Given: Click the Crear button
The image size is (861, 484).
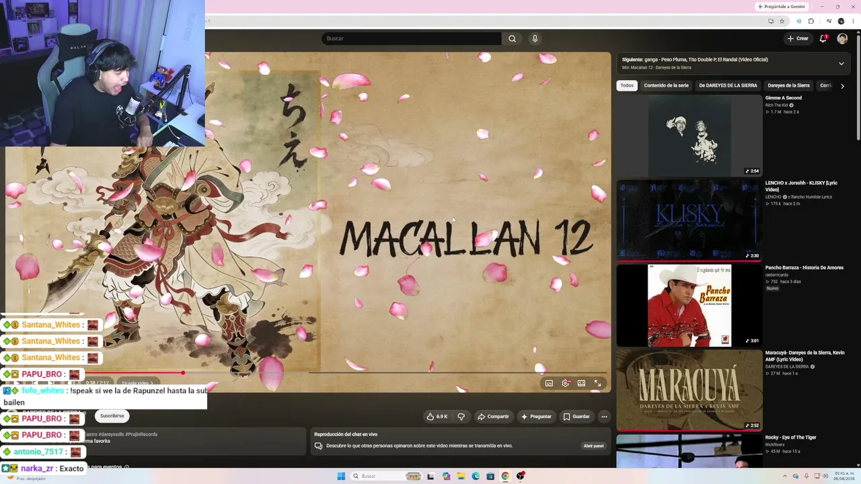Looking at the screenshot, I should [798, 38].
